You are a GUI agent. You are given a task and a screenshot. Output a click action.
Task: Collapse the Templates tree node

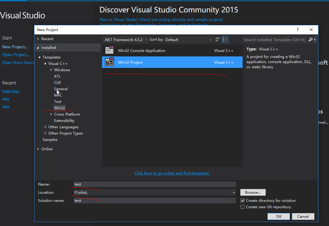40,57
